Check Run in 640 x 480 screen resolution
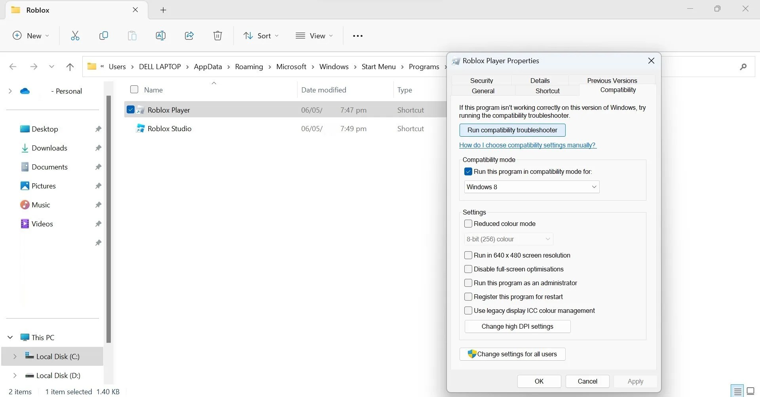Screen dimensions: 760x397 468,255
